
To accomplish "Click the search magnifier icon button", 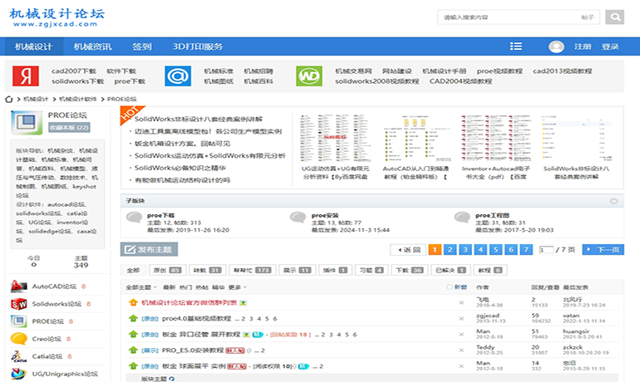I will (x=614, y=17).
